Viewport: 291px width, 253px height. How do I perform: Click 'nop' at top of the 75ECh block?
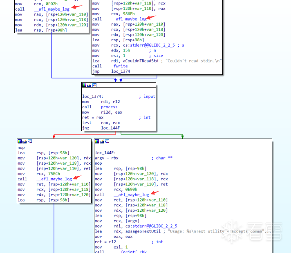coord(21,148)
